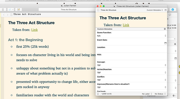Follow Link in main editor document
The height and width of the screenshot is (99, 180).
pyautogui.click(x=34, y=30)
